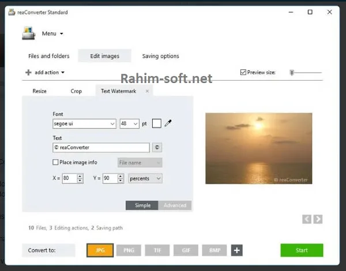346x271 pixels.
Task: Insert copyright symbol with © button
Action: 157,148
